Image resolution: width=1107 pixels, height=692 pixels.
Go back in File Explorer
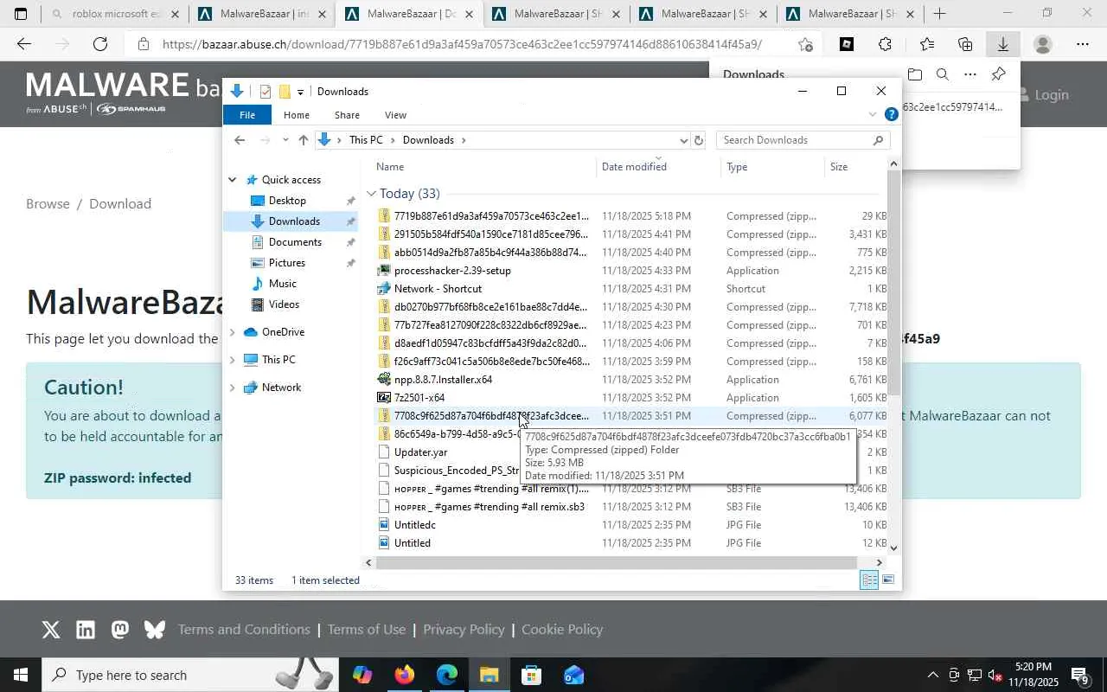240,140
